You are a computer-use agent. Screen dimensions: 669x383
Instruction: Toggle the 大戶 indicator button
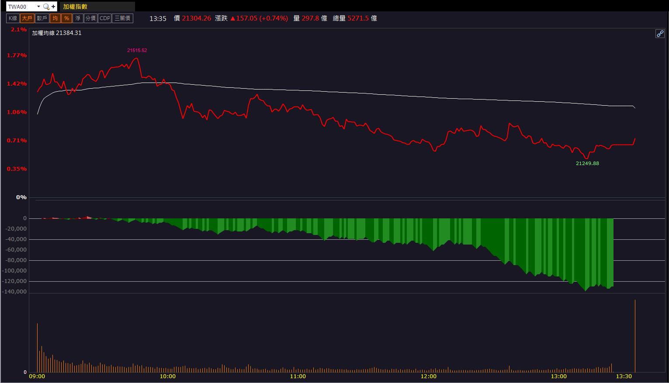pos(27,18)
